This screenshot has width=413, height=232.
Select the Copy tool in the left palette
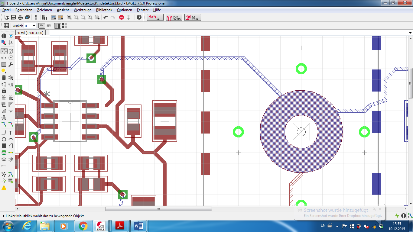[x=11, y=51]
